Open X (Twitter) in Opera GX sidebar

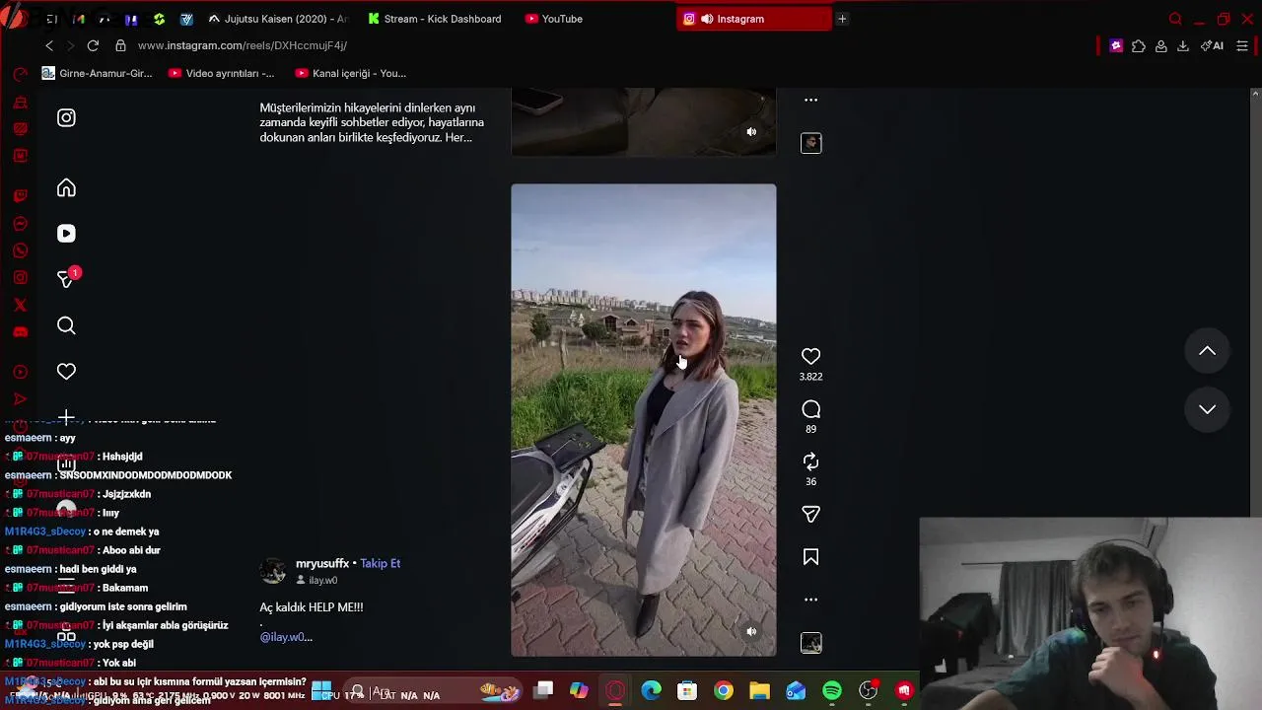20,305
